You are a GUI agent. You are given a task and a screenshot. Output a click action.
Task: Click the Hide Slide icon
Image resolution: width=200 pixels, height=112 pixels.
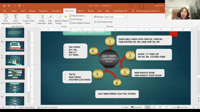point(50,19)
